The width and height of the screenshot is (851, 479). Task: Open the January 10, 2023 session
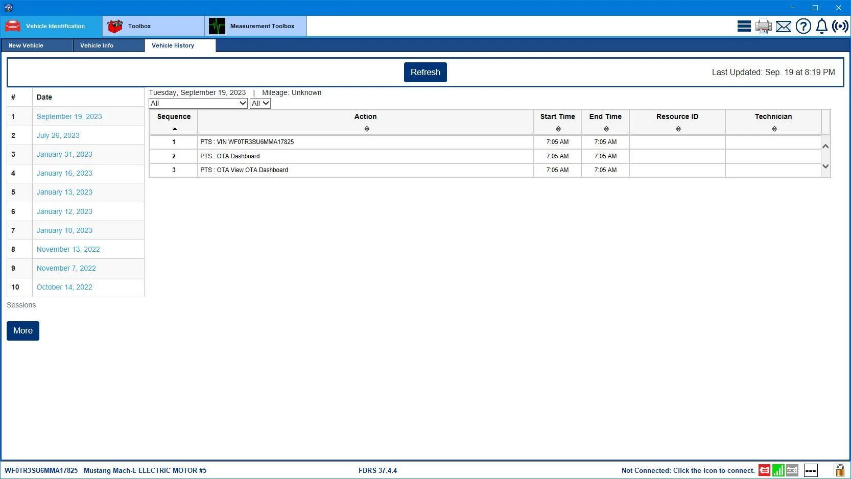[x=64, y=230]
